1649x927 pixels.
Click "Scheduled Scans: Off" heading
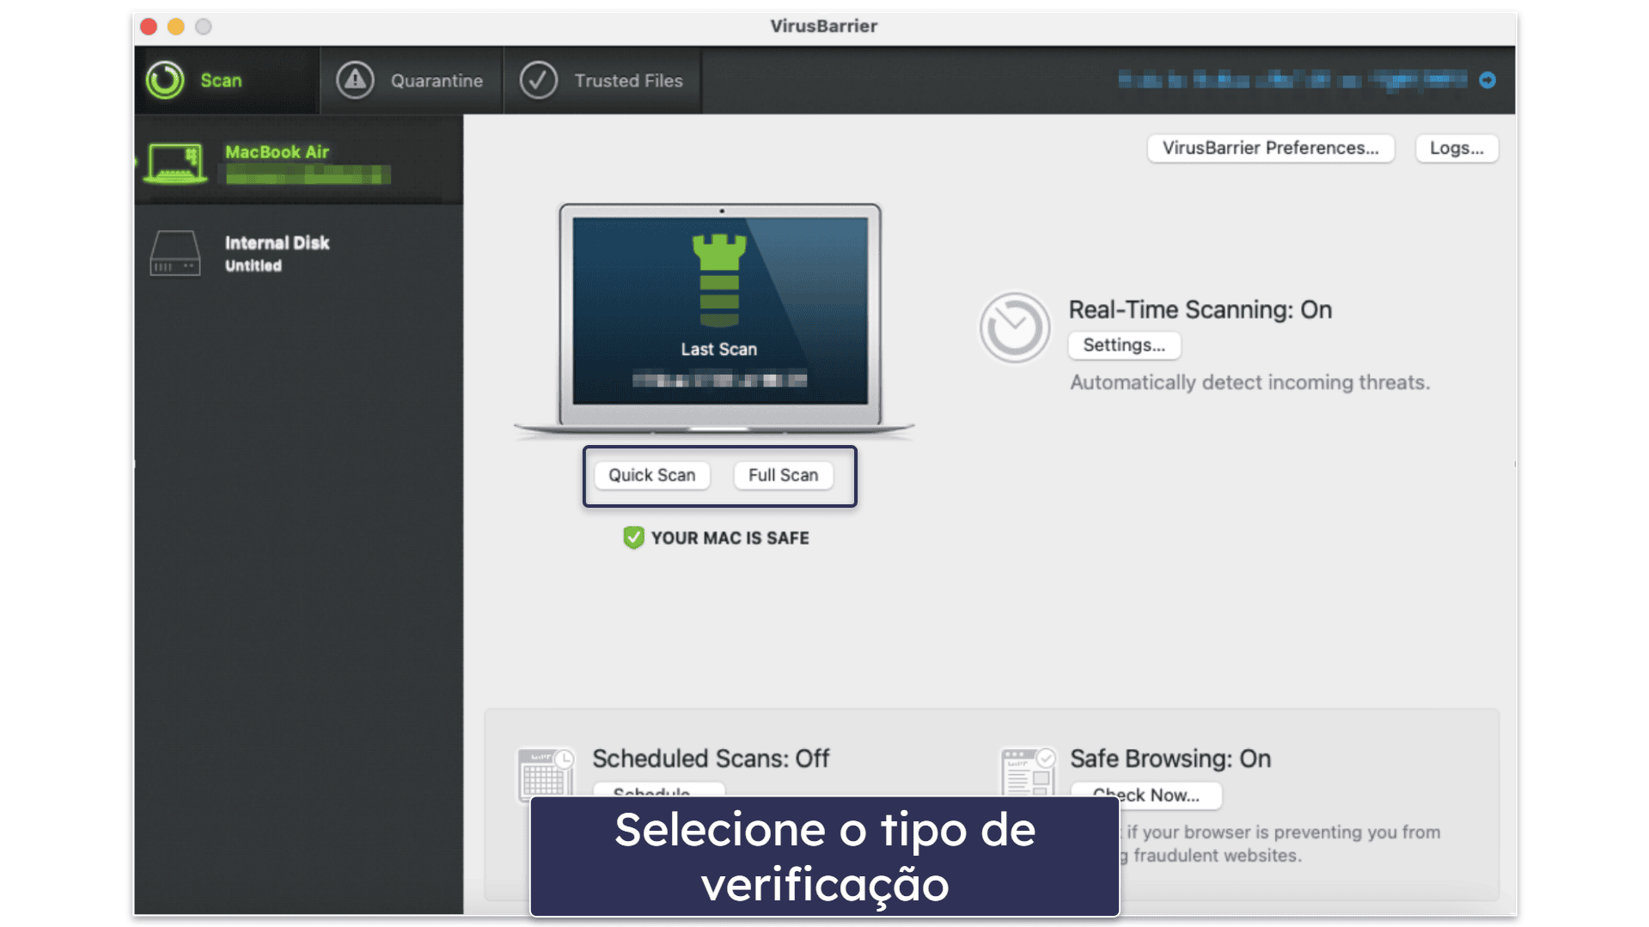[711, 759]
